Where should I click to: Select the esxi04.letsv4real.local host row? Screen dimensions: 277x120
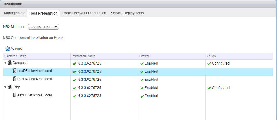pos(34,79)
